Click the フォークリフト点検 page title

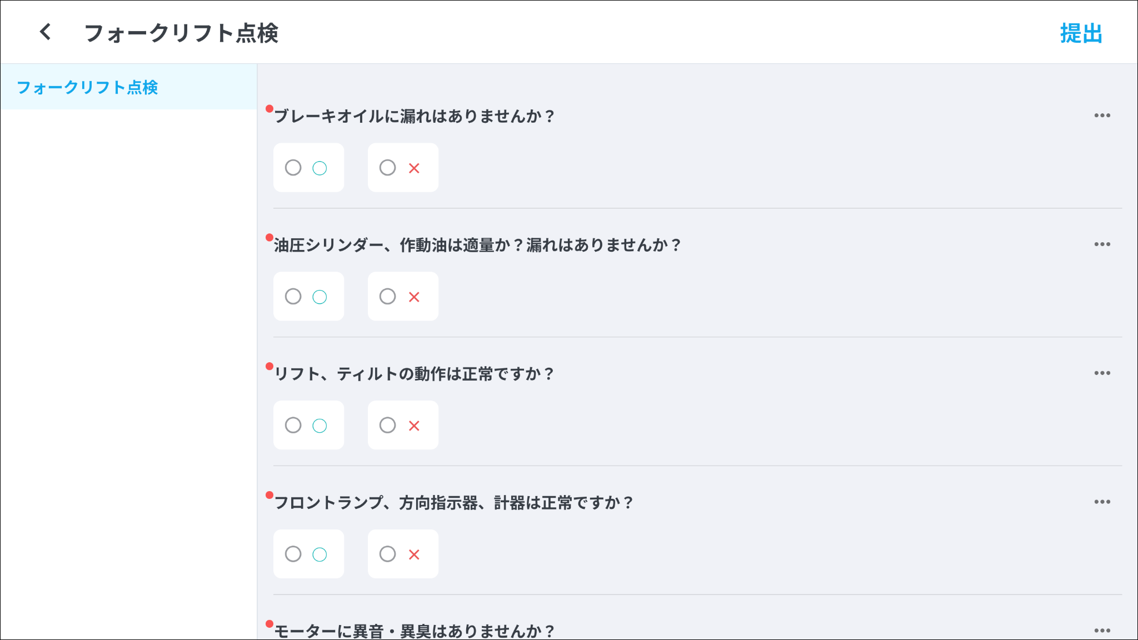pos(181,33)
